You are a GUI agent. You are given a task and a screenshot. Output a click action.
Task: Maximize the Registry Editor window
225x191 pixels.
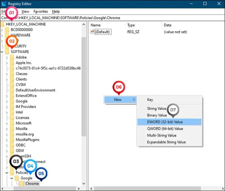point(205,4)
